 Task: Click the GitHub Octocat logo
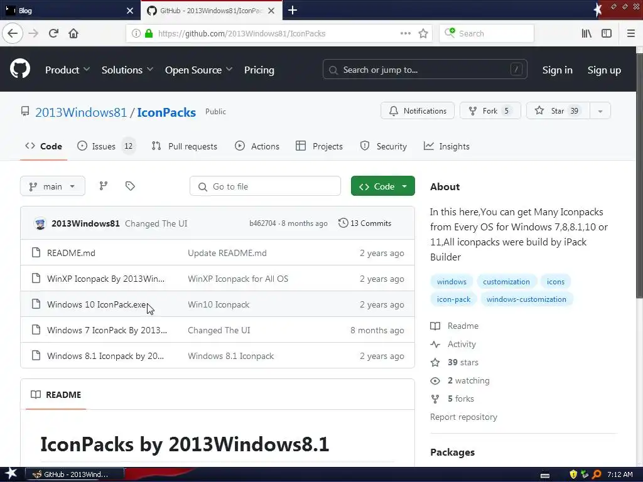tap(20, 69)
